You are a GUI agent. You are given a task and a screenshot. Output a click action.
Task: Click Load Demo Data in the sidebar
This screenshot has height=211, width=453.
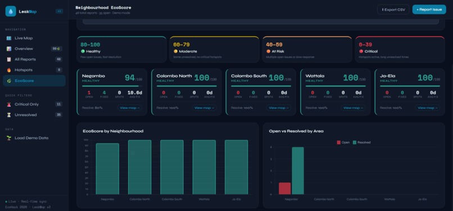coord(34,138)
